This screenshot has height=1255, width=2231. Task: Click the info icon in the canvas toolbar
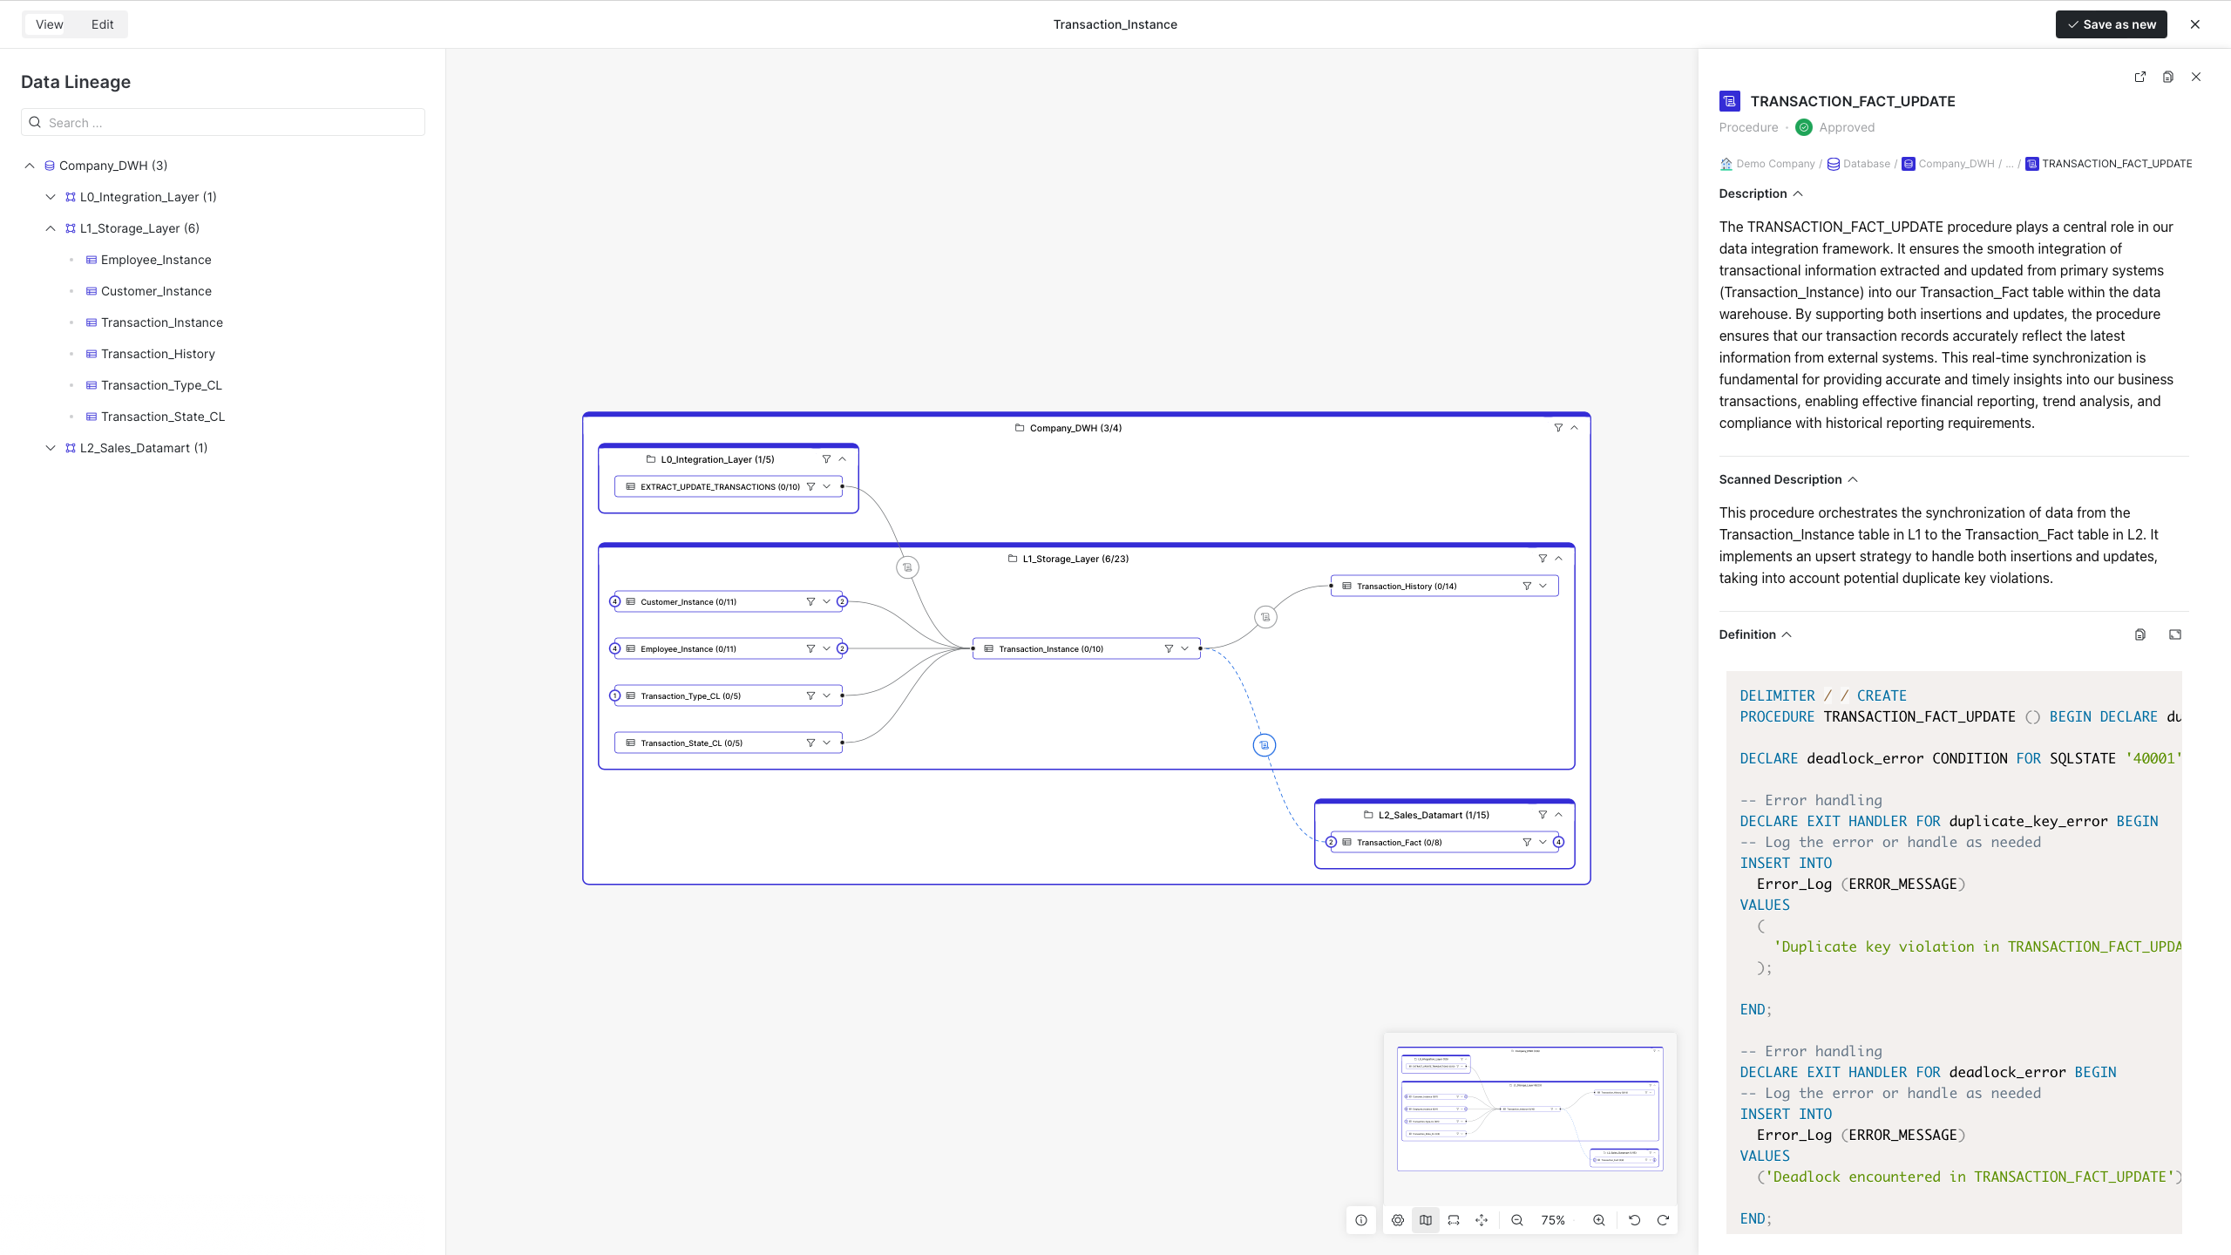point(1361,1220)
